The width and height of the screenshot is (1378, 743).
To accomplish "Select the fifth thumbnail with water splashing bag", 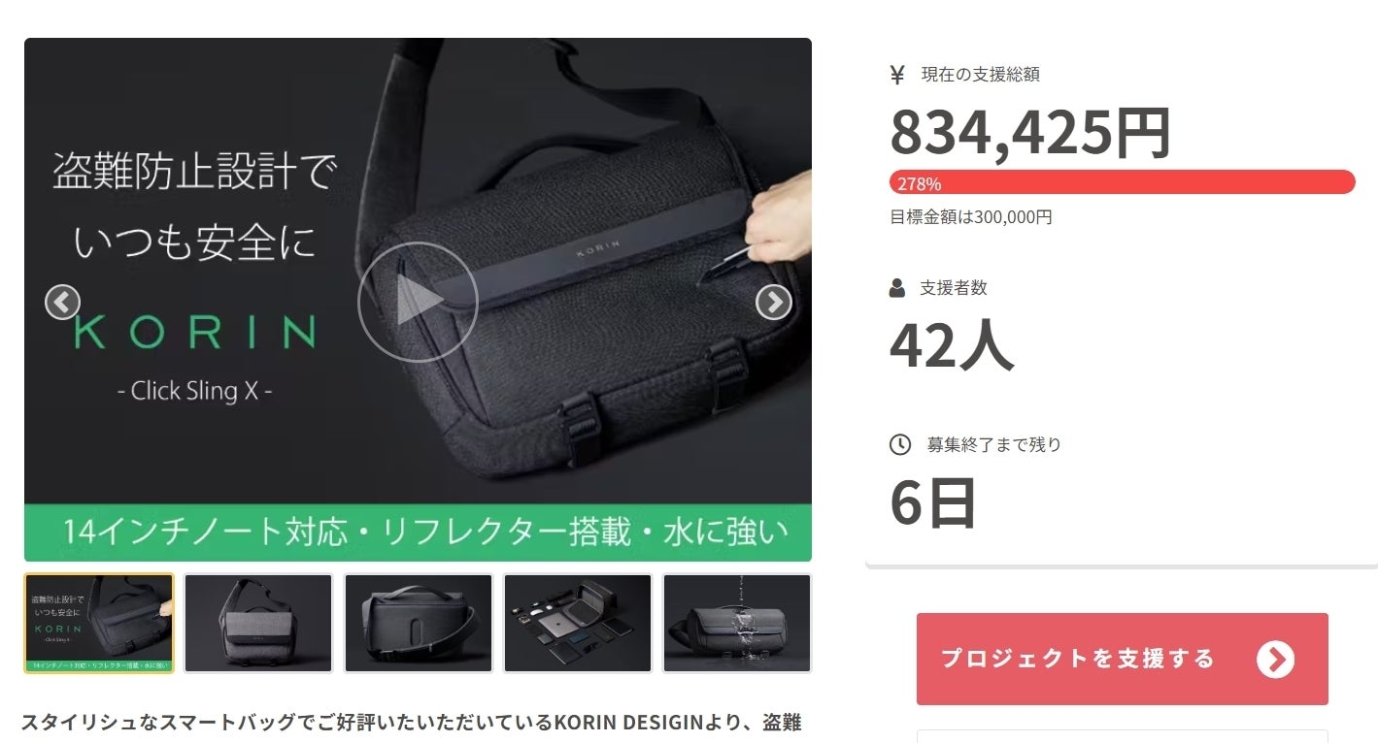I will tap(737, 623).
